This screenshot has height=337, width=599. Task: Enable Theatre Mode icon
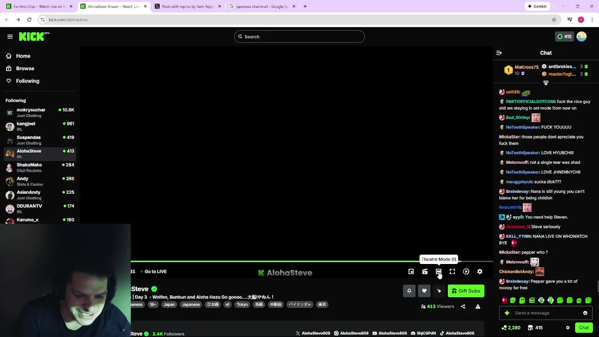(x=438, y=271)
